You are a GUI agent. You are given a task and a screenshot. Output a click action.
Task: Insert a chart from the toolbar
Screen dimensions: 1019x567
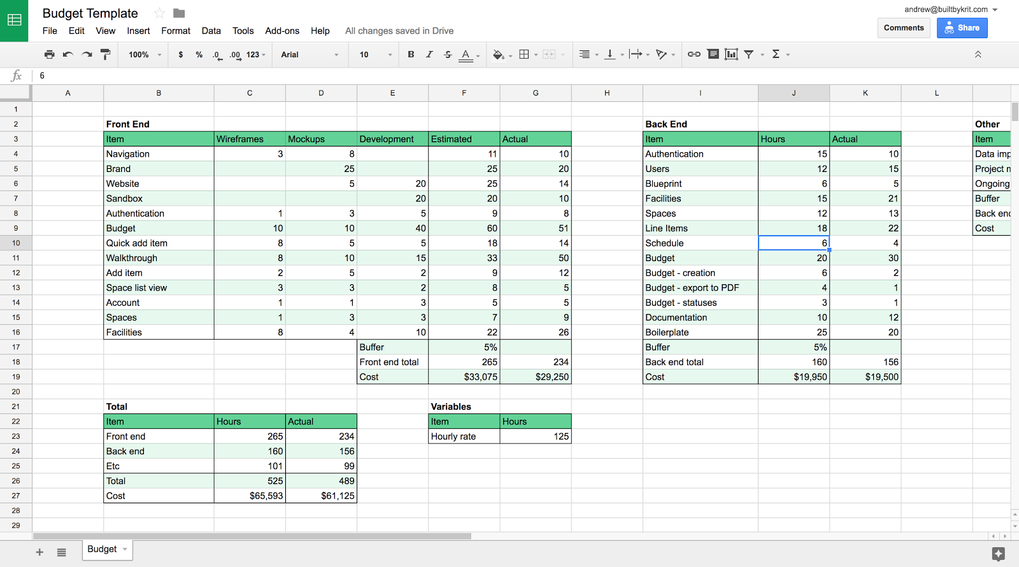pyautogui.click(x=731, y=55)
